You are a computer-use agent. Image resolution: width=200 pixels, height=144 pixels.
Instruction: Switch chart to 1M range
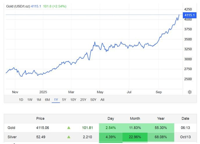pyautogui.click(x=38, y=100)
